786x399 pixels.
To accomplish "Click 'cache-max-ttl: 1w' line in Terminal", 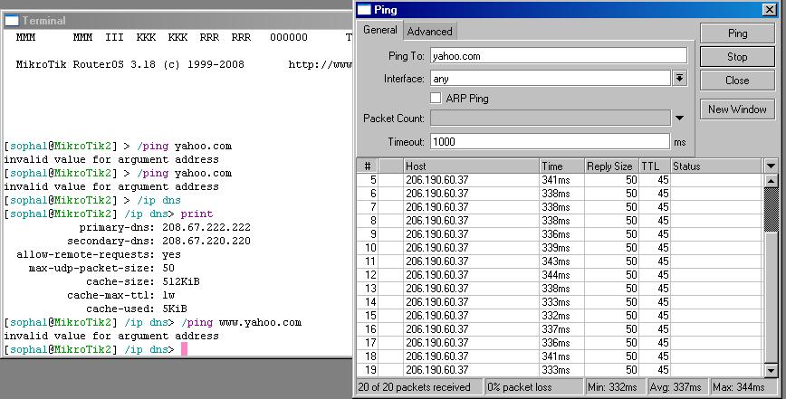I will pos(120,295).
